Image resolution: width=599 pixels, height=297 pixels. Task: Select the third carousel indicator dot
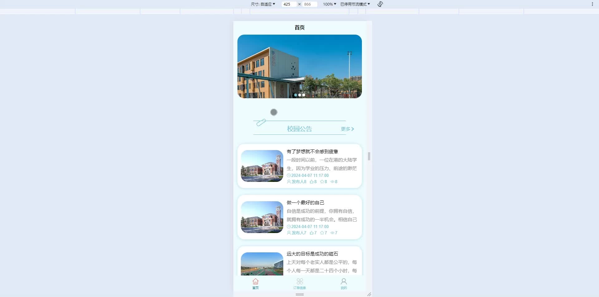304,95
